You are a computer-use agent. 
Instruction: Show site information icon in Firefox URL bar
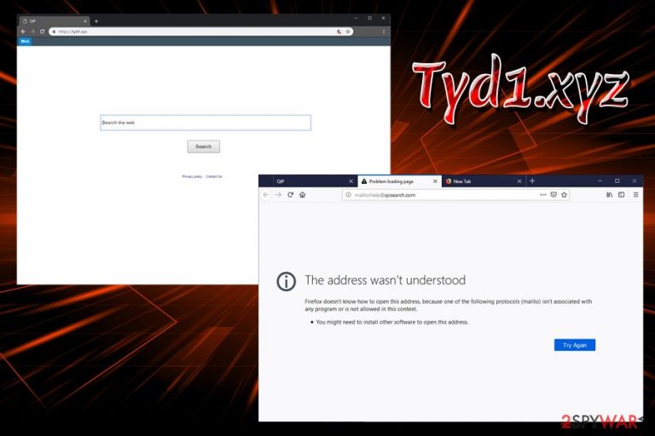[x=348, y=195]
